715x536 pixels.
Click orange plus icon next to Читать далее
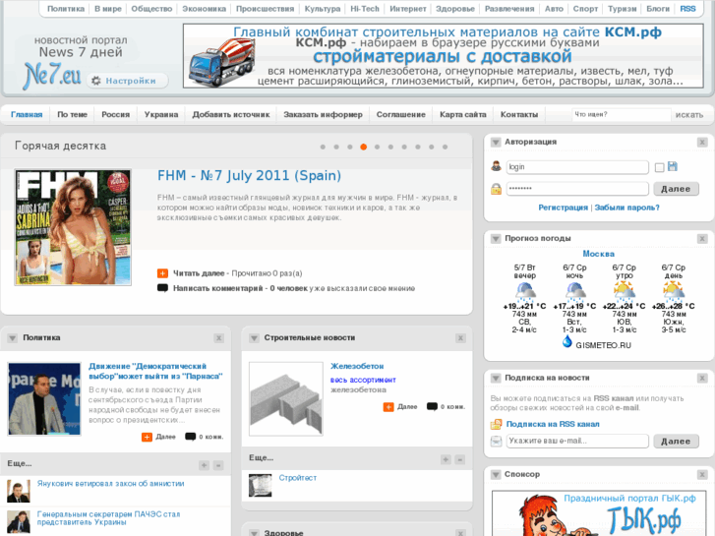tap(162, 273)
